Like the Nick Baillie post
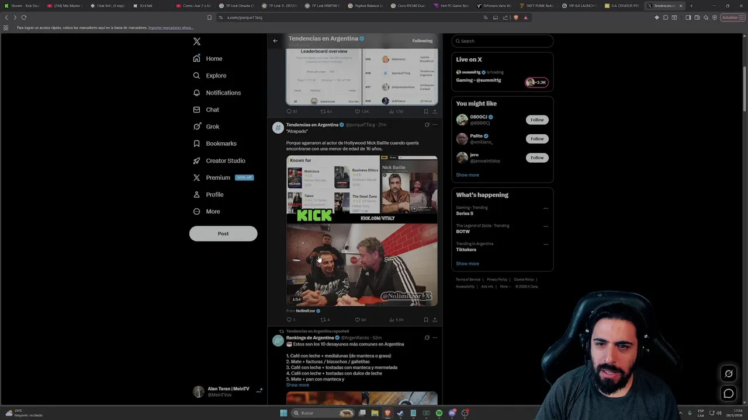 pyautogui.click(x=360, y=320)
